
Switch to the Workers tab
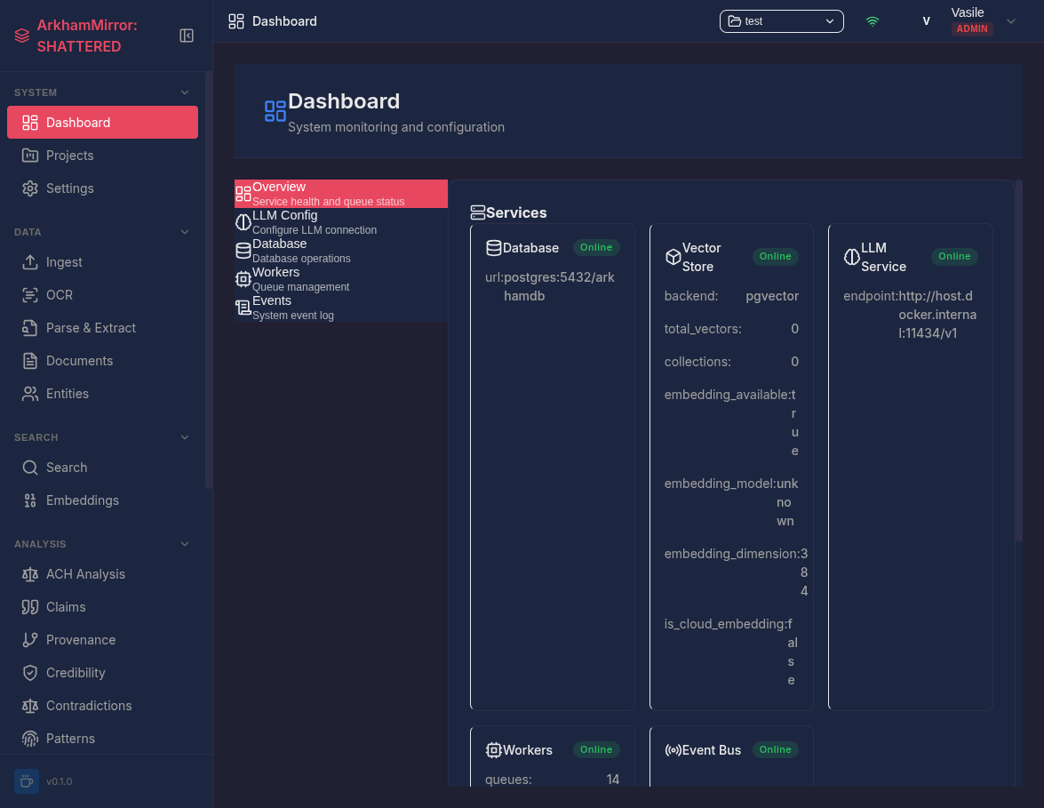click(x=341, y=279)
